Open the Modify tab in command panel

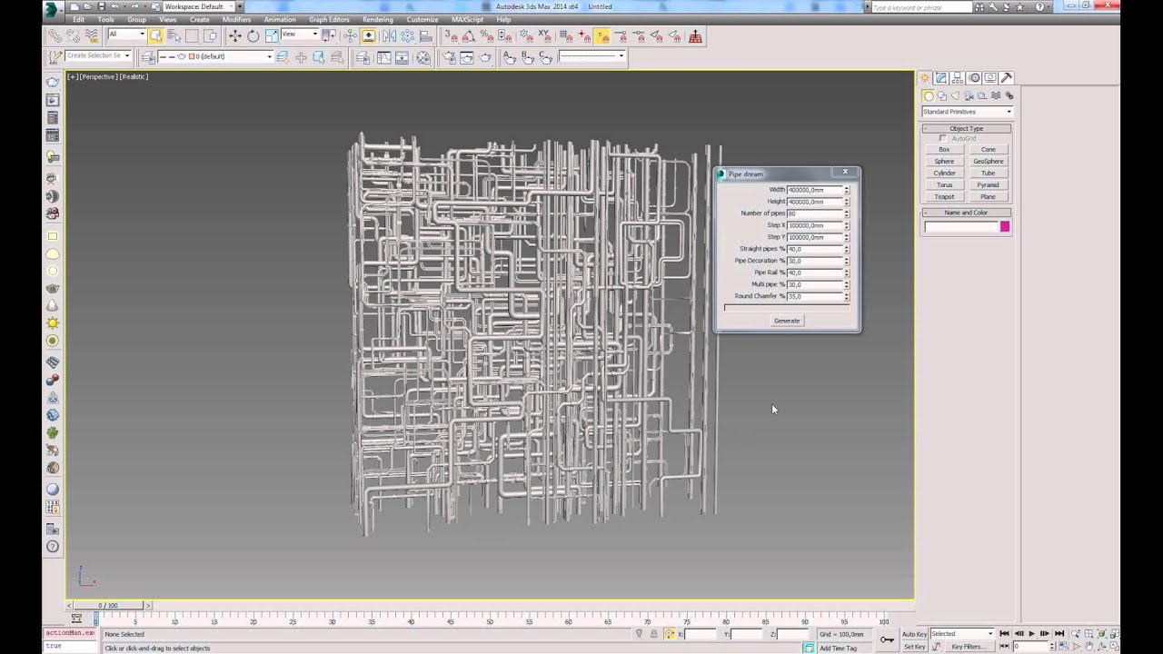(941, 78)
